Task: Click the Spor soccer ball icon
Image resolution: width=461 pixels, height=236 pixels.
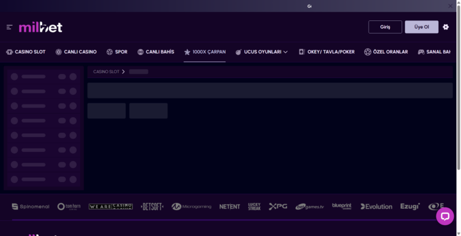Action: pyautogui.click(x=110, y=52)
